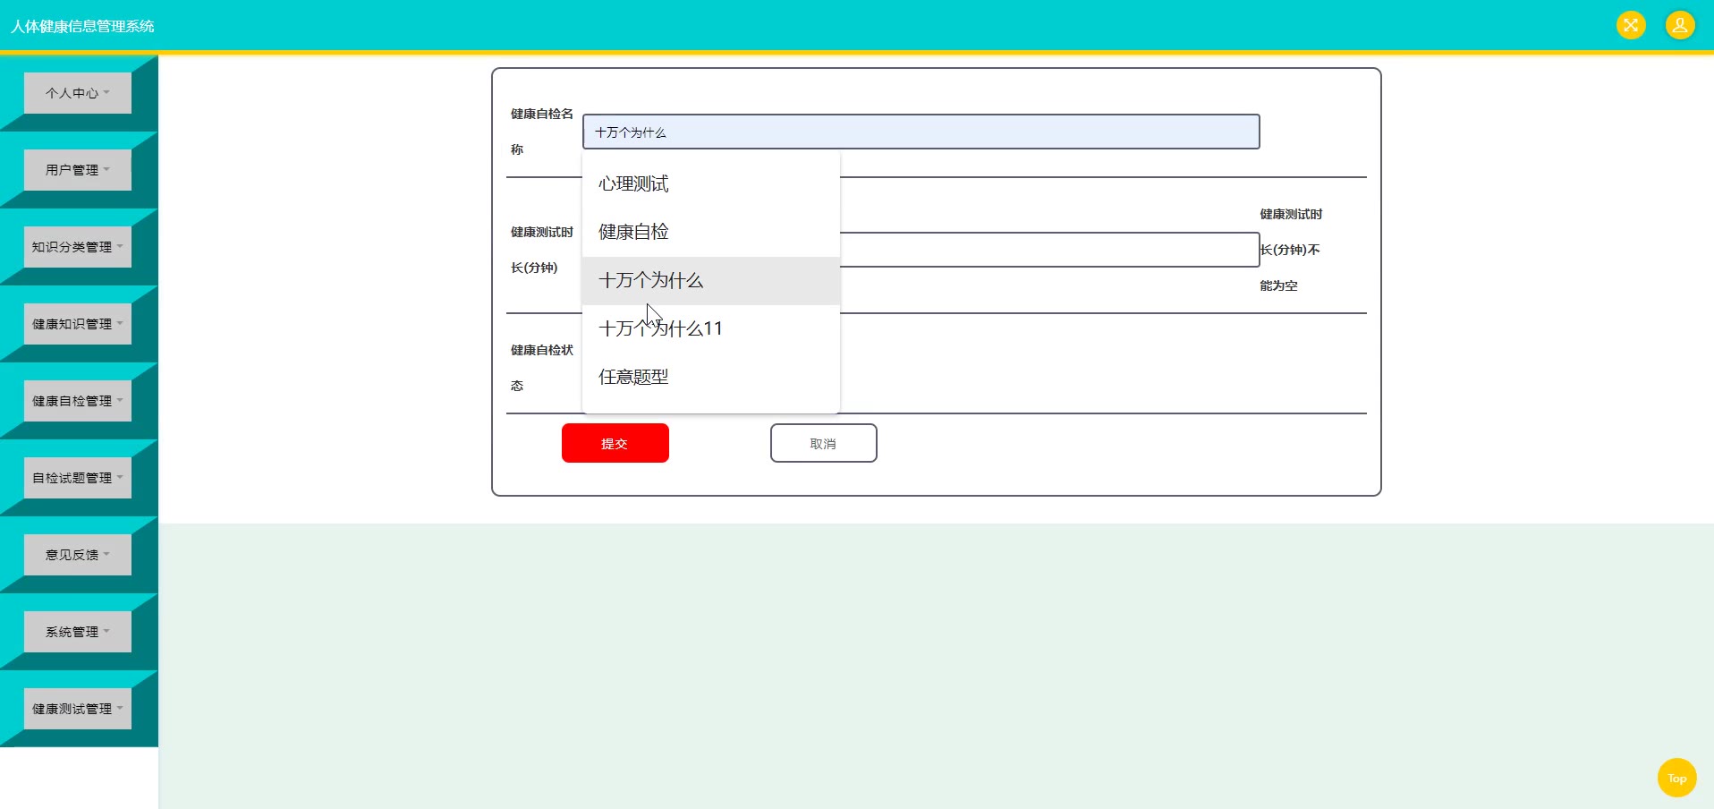
Task: Expand the 意见反馈 sidebar menu
Action: [78, 555]
